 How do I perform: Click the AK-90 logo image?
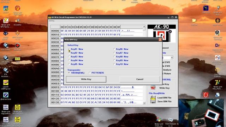(x=162, y=34)
